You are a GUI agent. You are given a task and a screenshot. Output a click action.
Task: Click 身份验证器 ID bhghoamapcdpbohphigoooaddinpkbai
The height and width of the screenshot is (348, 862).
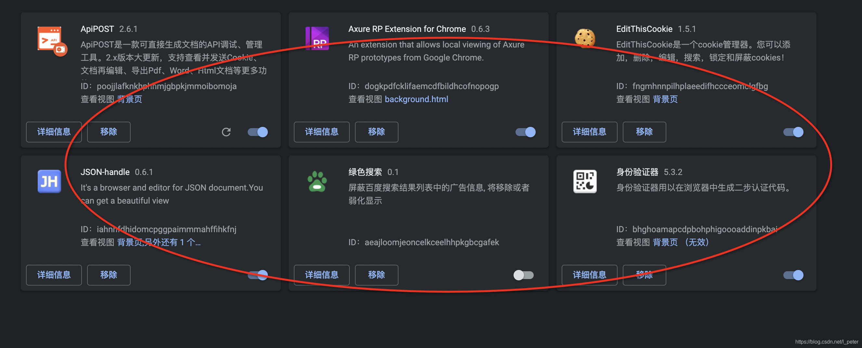[x=697, y=229]
